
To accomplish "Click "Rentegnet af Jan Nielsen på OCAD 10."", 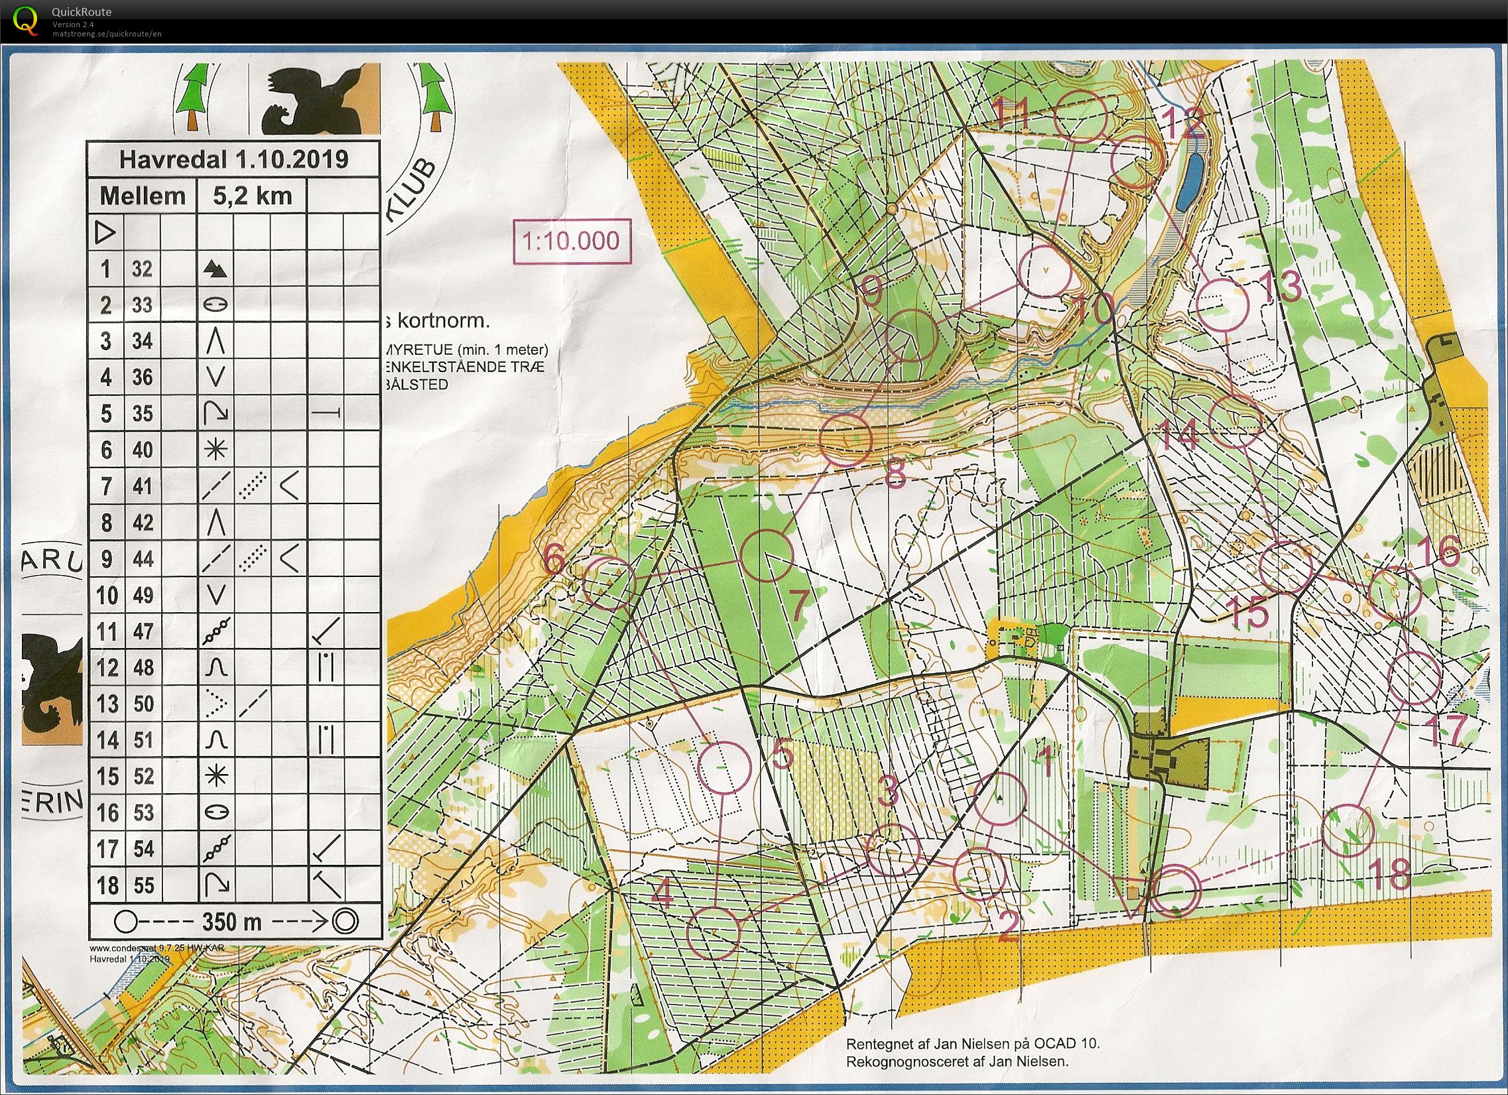I will pyautogui.click(x=973, y=1044).
